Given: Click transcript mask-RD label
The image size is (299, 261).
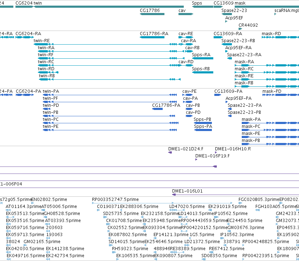Looking at the screenshot, I should coord(271,34).
